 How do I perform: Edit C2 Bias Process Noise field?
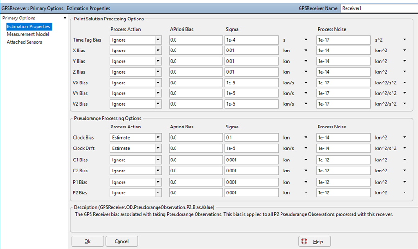pyautogui.click(x=343, y=171)
